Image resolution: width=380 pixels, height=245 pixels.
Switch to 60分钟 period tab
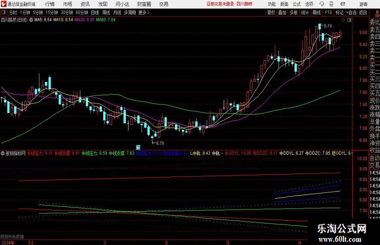coord(82,12)
